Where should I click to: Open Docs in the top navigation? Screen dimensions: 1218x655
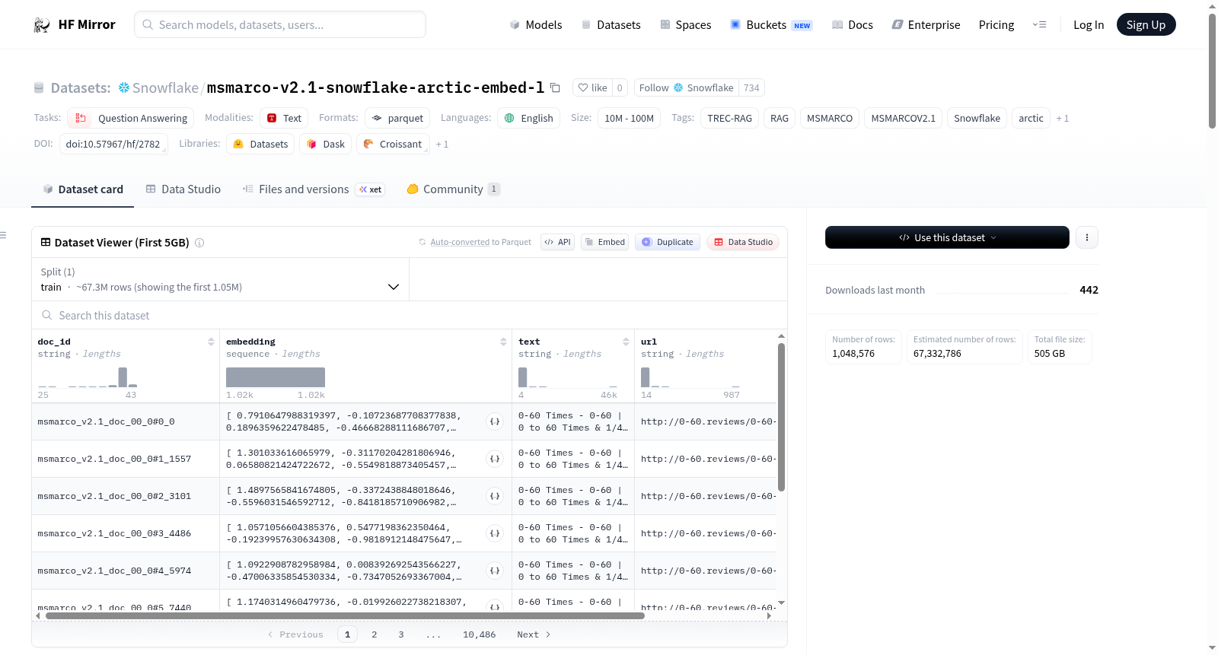[853, 25]
